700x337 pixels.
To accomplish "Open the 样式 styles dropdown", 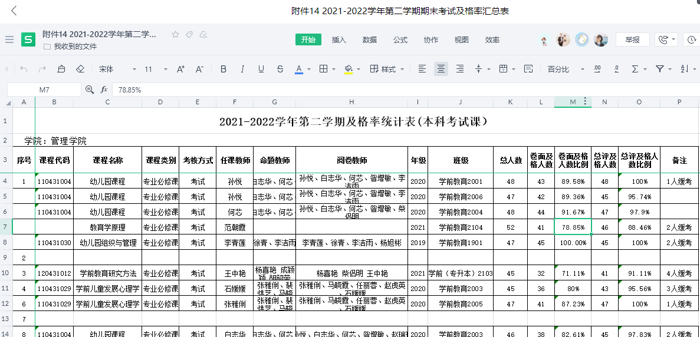I will pyautogui.click(x=387, y=69).
